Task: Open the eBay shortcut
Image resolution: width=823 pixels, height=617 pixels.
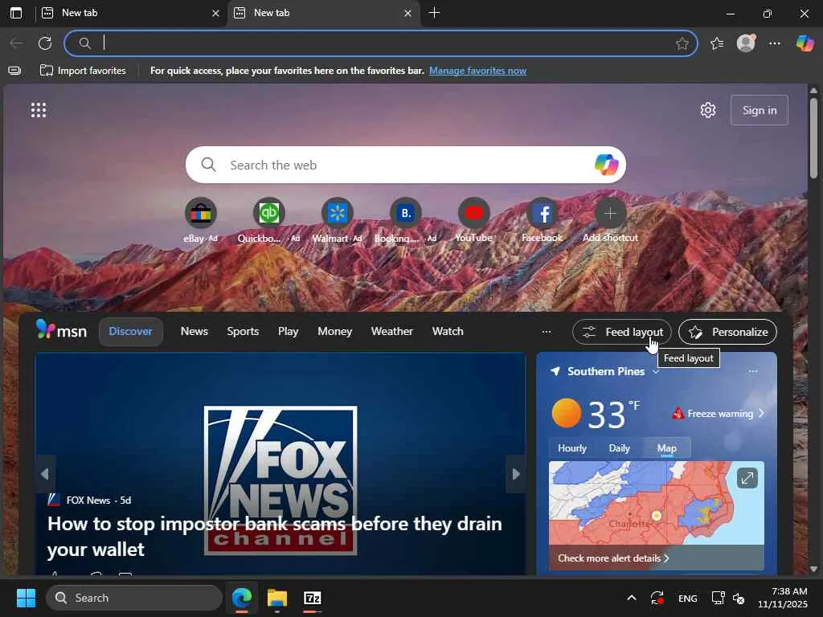Action: tap(200, 213)
